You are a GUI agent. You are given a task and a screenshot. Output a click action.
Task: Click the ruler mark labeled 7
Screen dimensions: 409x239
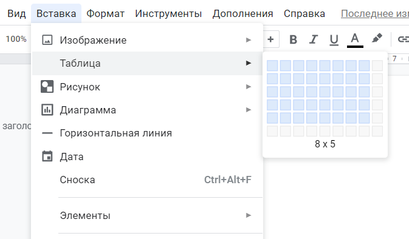click(x=394, y=59)
